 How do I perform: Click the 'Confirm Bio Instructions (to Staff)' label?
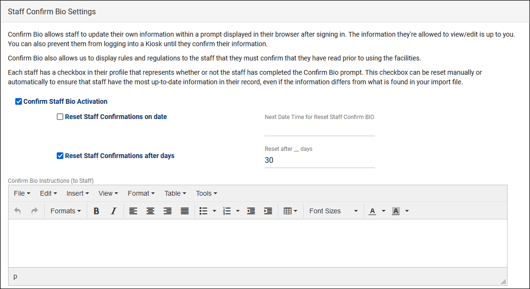click(51, 181)
